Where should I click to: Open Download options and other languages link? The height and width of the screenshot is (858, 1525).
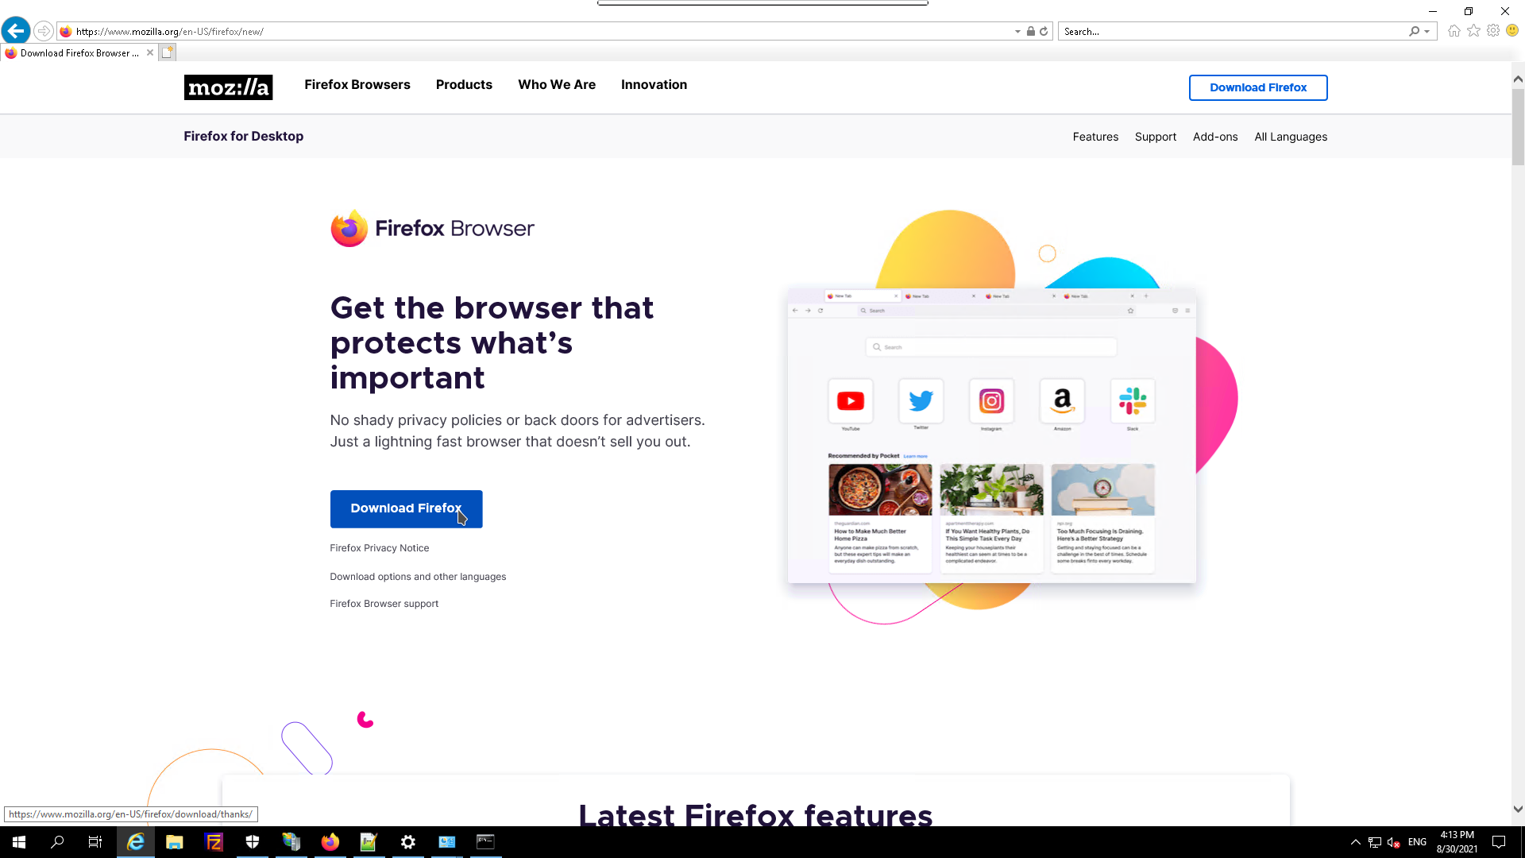[418, 577]
